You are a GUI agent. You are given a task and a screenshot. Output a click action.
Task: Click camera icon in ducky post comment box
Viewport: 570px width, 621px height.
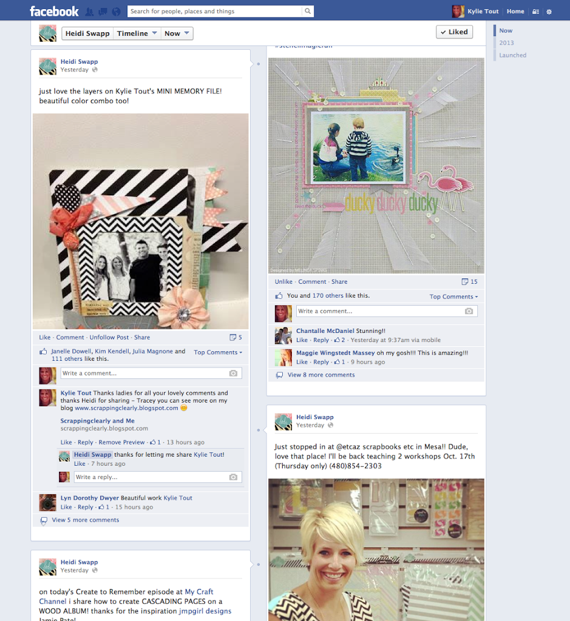point(469,311)
